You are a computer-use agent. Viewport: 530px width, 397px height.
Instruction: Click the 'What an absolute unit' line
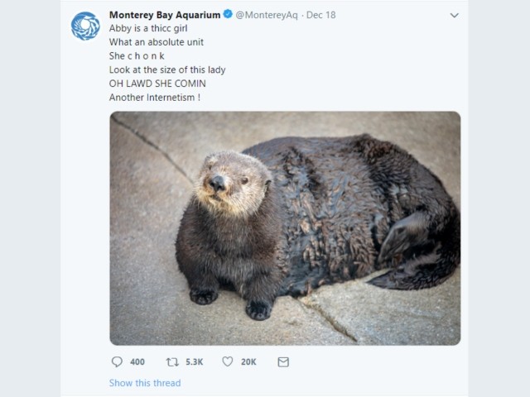coord(157,42)
